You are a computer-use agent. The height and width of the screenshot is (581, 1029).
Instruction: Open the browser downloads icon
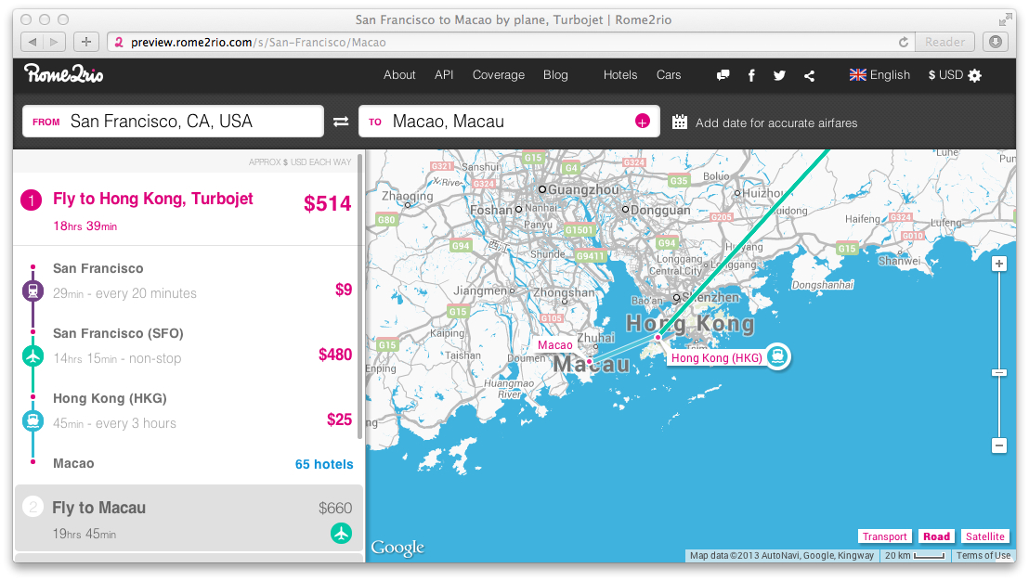point(996,42)
